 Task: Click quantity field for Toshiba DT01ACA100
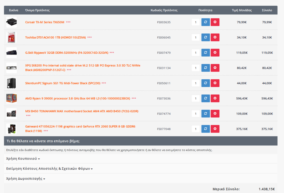196,38
